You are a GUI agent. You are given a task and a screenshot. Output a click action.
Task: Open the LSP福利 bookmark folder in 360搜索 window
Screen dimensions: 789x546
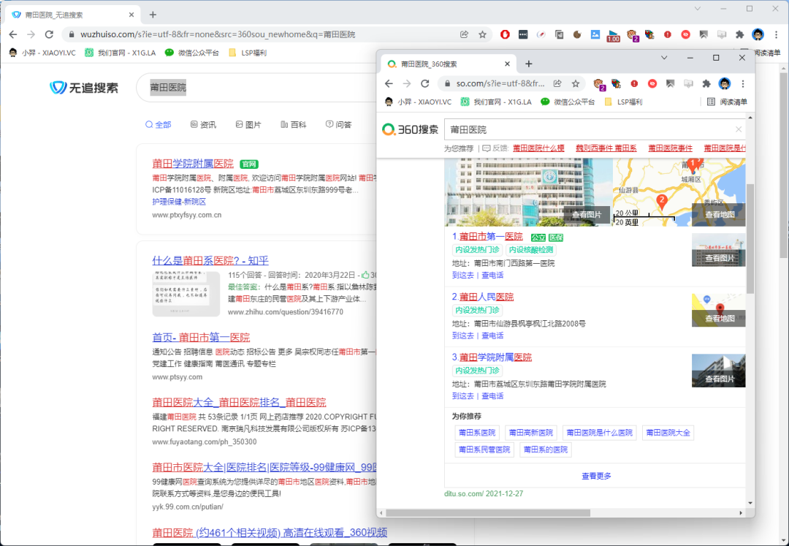click(x=623, y=102)
